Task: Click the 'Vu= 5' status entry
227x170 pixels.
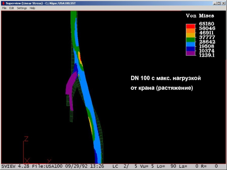Action: tap(147, 166)
